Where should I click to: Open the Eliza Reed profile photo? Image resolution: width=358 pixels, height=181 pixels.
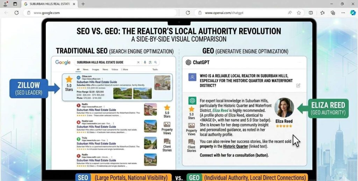click(284, 108)
